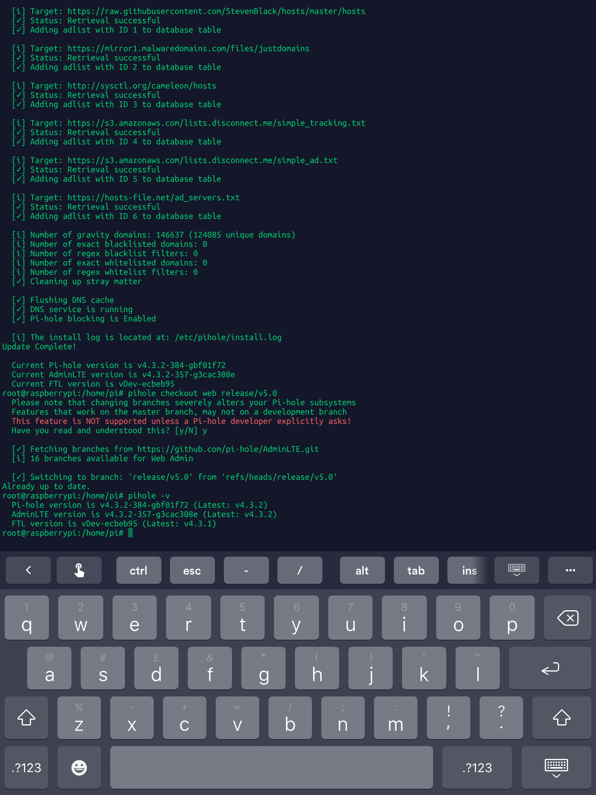Tap the exclamation comma key
596x795 pixels.
click(x=449, y=718)
